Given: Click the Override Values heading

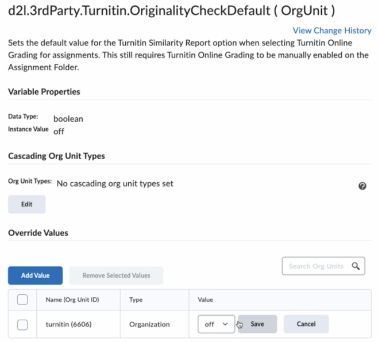Looking at the screenshot, I should tap(38, 233).
